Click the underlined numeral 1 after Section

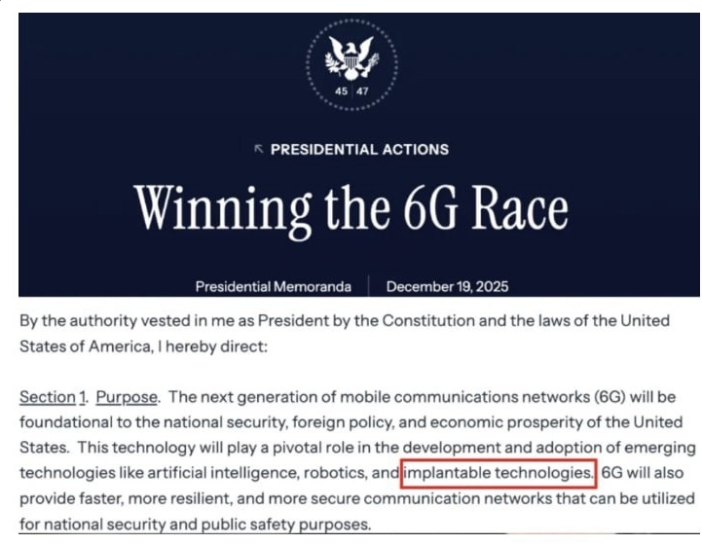82,397
